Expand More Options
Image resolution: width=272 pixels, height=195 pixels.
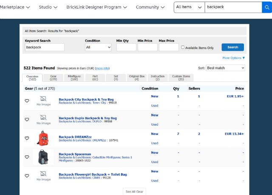[234, 58]
